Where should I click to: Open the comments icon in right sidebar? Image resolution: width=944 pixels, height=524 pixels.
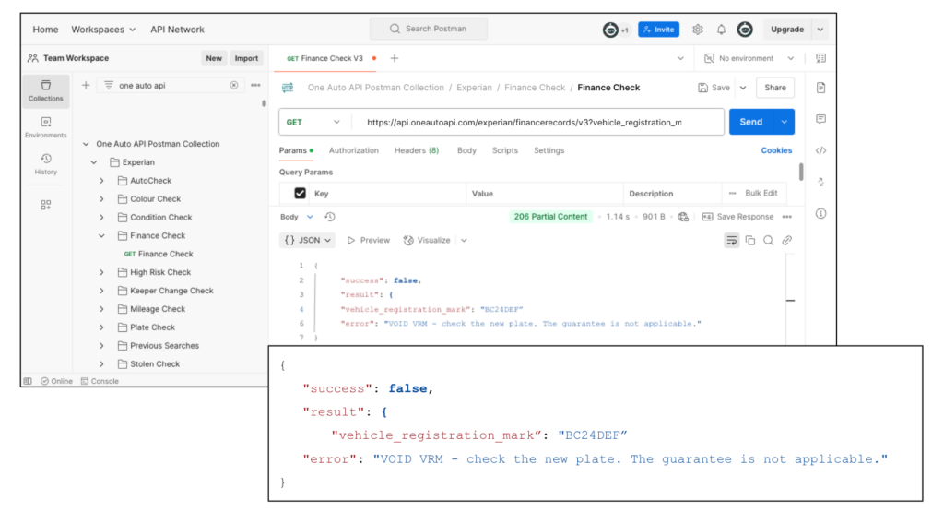coord(820,119)
